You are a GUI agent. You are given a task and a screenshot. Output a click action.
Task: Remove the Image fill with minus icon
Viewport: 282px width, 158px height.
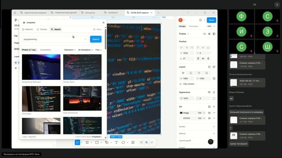coord(214,113)
